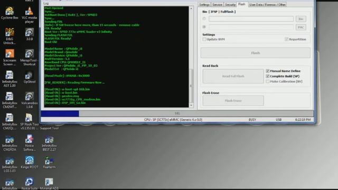Click the 'Boot Ok!' log line
The image size is (338, 190).
tap(51, 42)
